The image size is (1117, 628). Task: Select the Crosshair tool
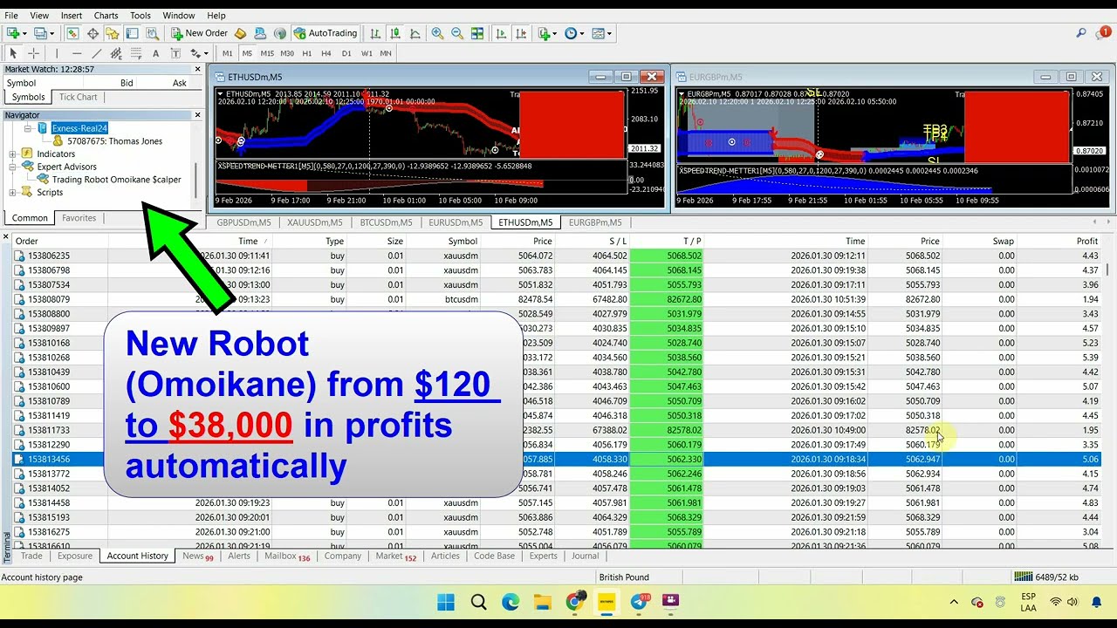click(34, 53)
